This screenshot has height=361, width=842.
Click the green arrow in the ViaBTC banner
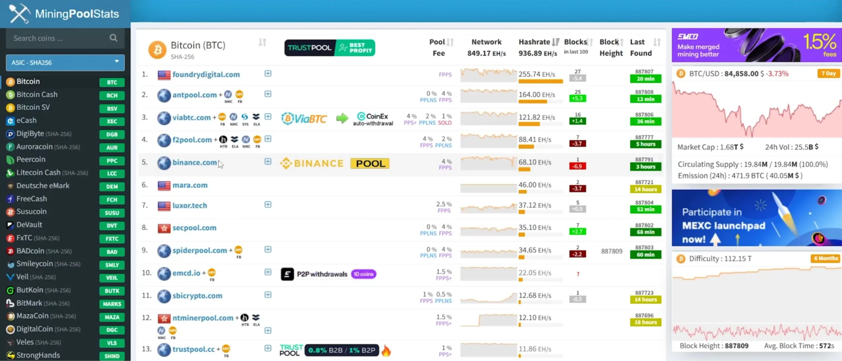point(342,118)
